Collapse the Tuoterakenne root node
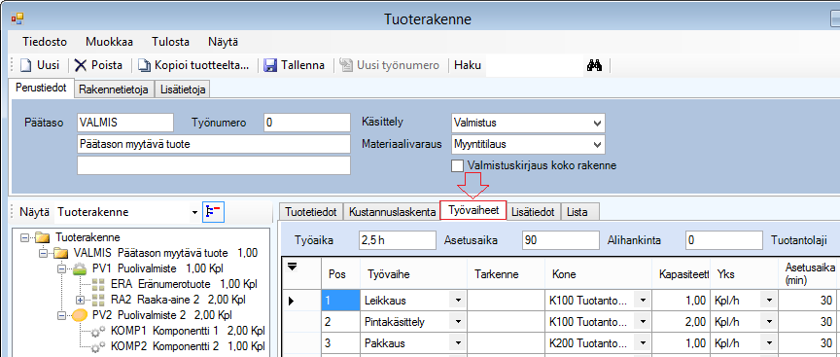Screen dimensions: 840x357 coord(24,237)
